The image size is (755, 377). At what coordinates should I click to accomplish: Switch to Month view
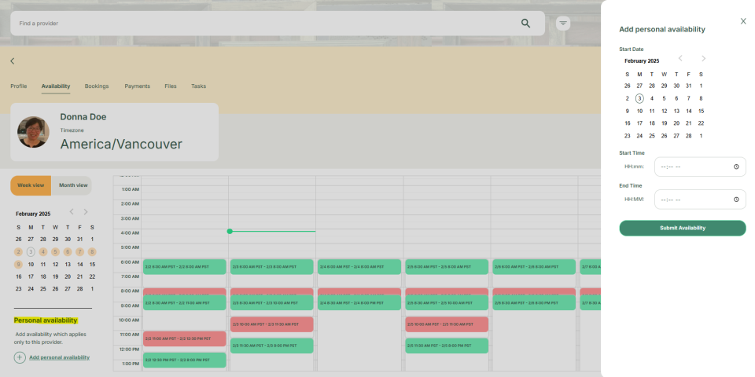point(72,185)
